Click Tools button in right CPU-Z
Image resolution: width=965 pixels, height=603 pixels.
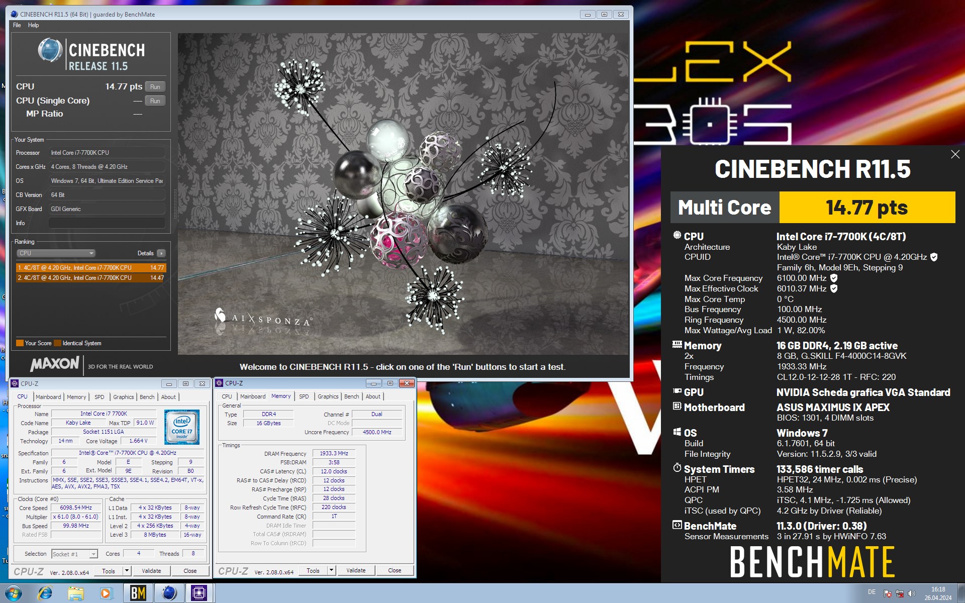click(313, 570)
